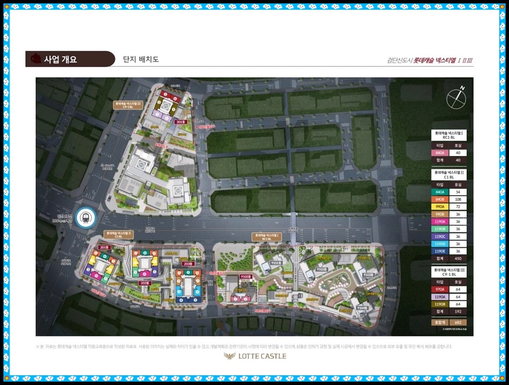Click the Lotte Castle eagle emblem
Screen dimensions: 509x385
230,356
